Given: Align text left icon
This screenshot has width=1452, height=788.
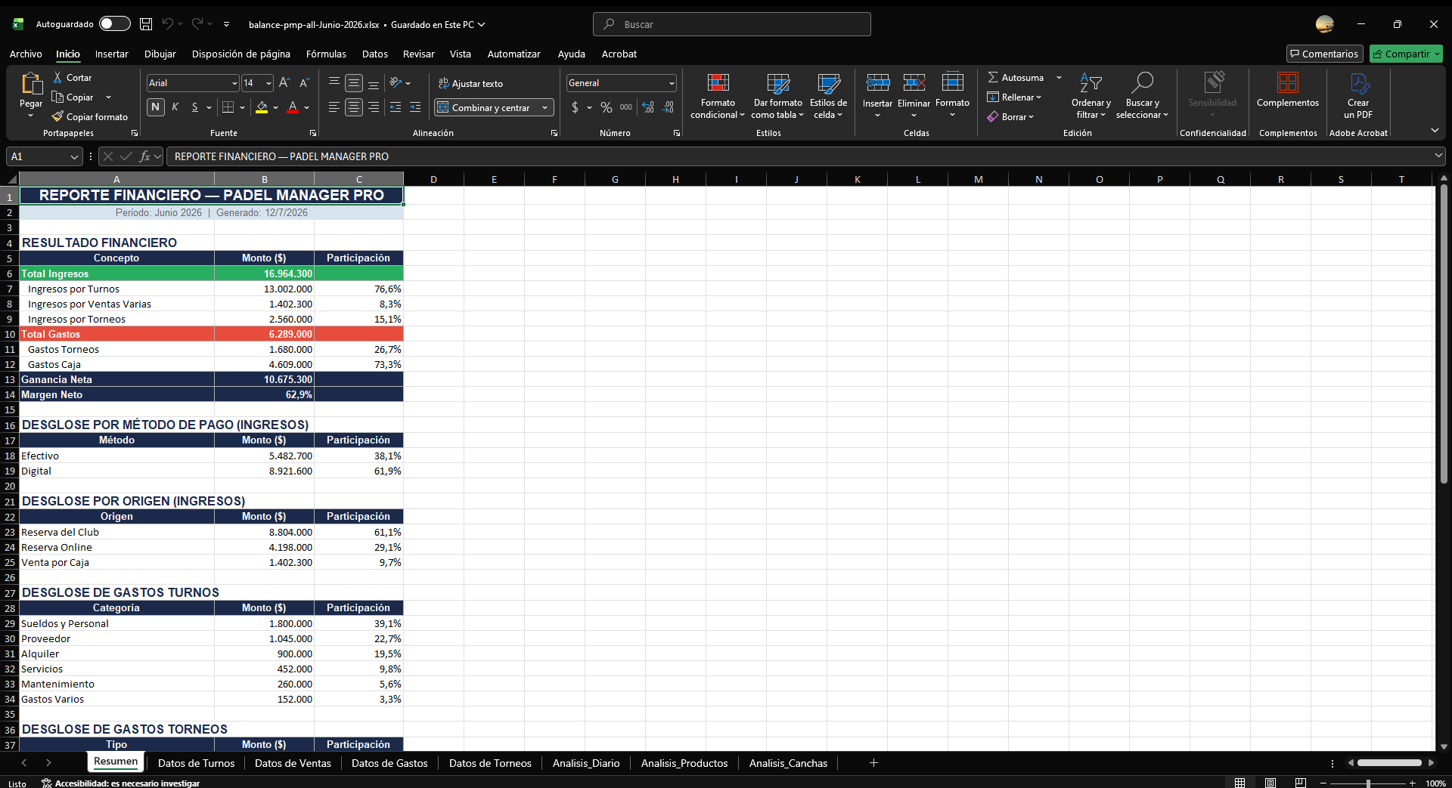Looking at the screenshot, I should tap(334, 107).
